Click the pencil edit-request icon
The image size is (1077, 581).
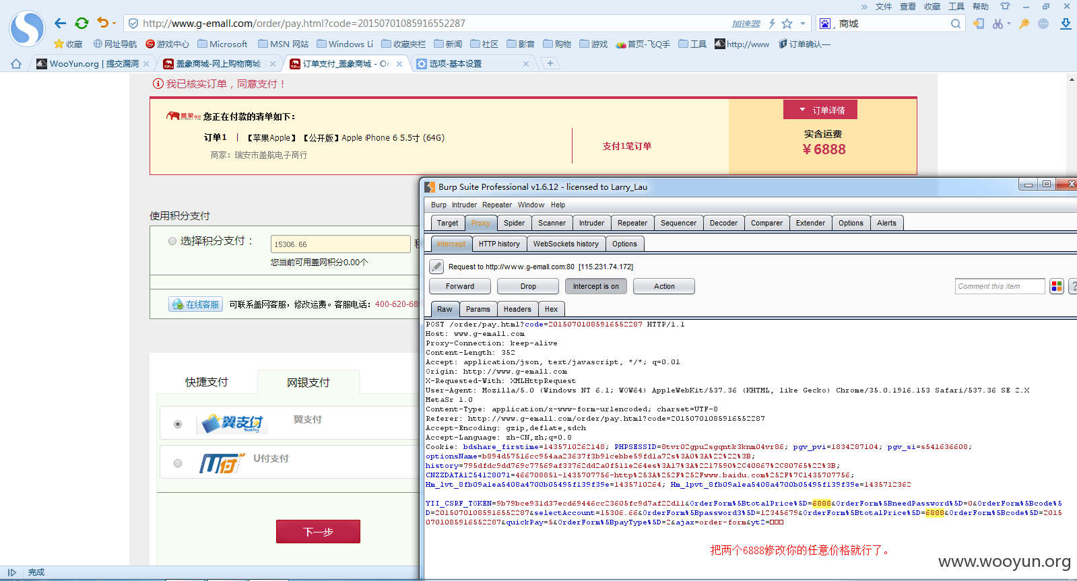coord(436,267)
